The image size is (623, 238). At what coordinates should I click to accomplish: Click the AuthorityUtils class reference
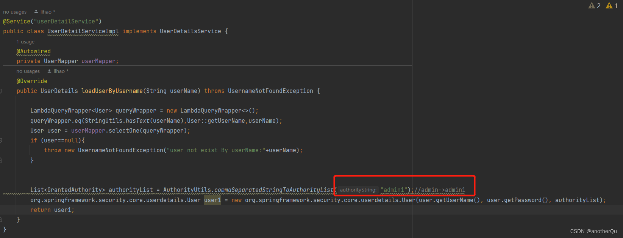coord(187,190)
